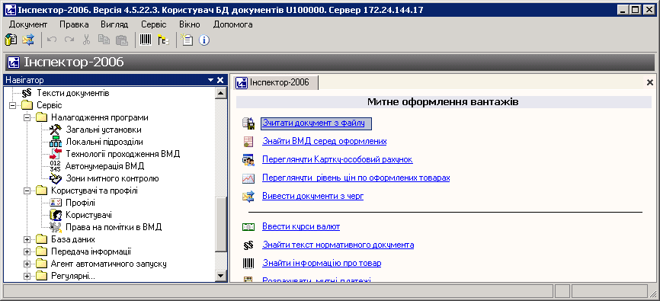660x301 pixels.
Task: Click the Navigator vertical scrollbar thumb
Action: [221, 223]
